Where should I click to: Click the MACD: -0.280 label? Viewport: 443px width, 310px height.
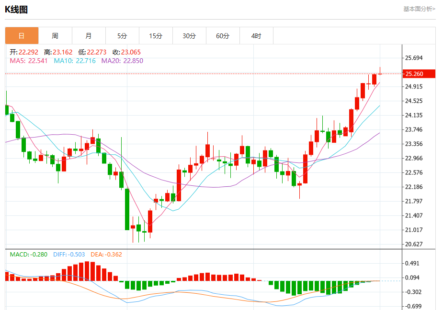coord(29,255)
